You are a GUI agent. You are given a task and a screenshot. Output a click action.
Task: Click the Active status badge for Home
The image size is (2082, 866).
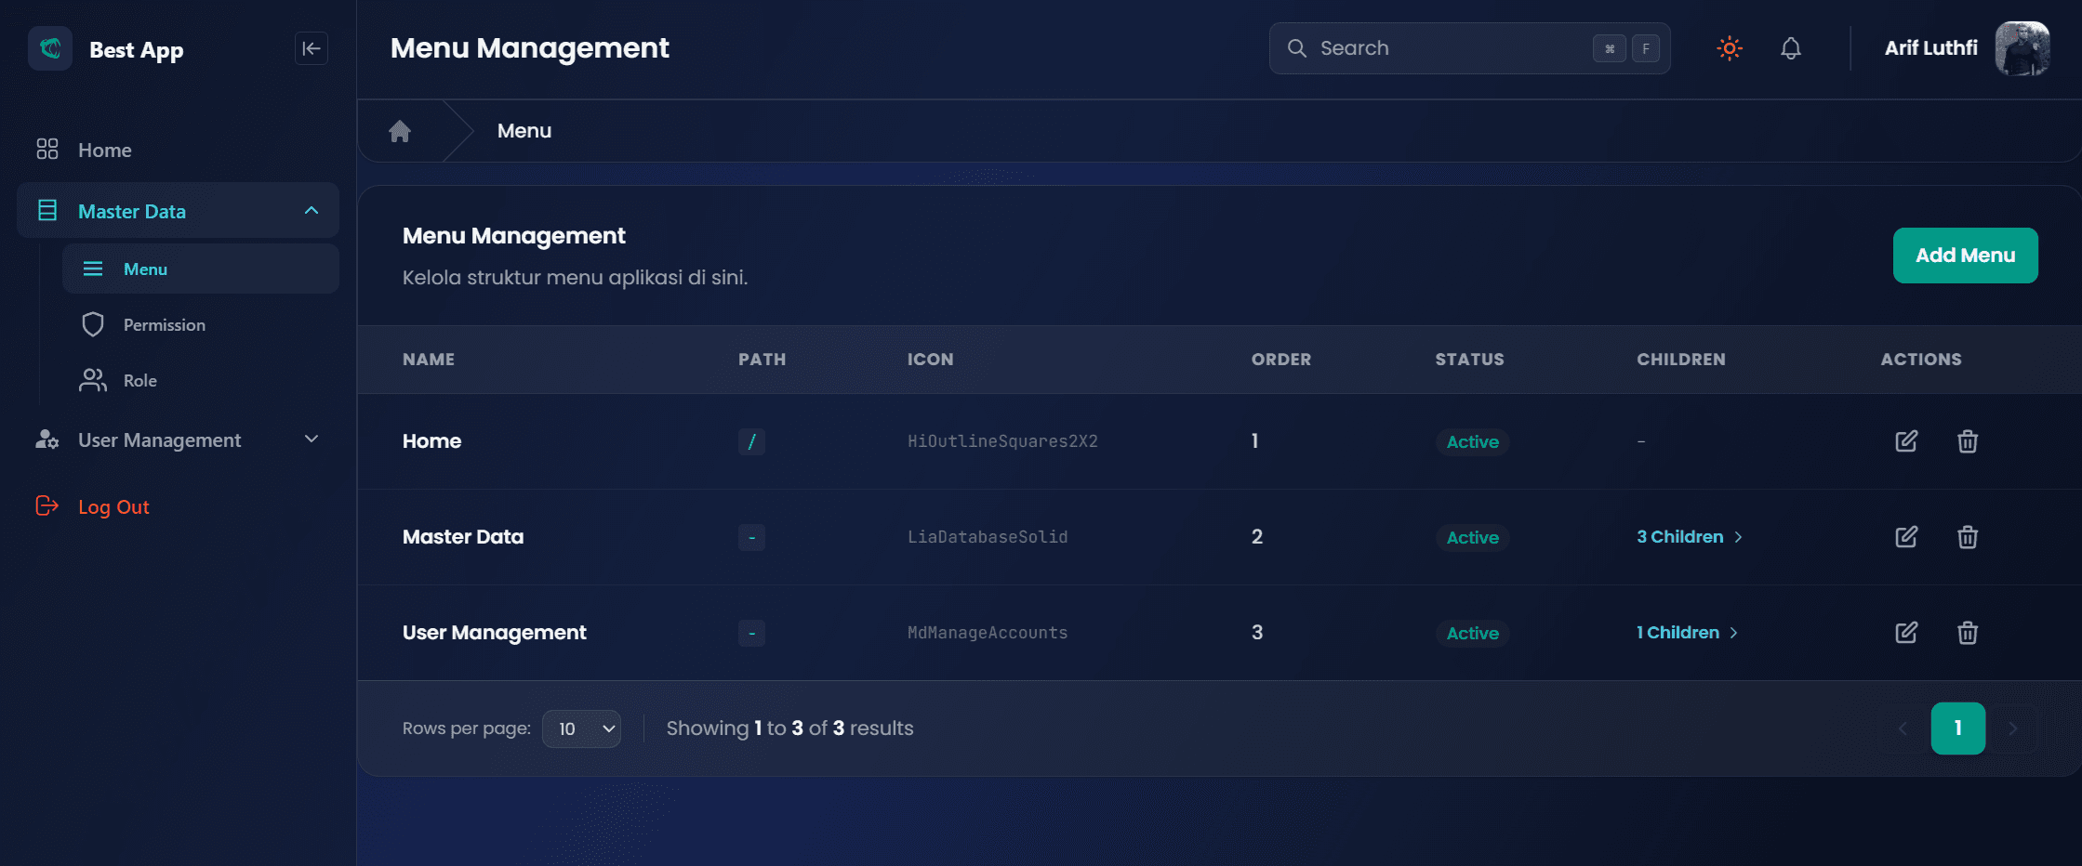(x=1472, y=442)
